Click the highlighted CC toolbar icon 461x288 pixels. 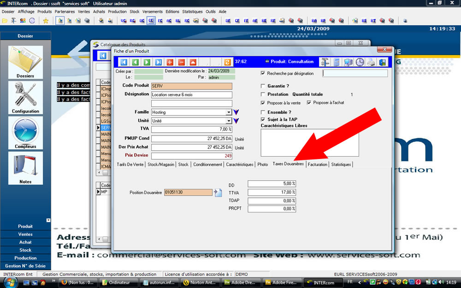tap(151, 21)
